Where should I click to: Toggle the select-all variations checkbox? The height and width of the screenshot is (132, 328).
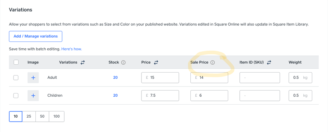[16, 62]
